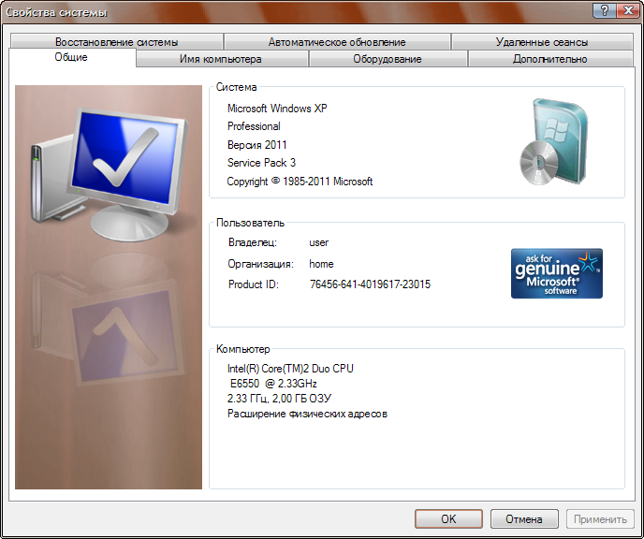Viewport: 644px width, 539px height.
Task: Click the Владелец label
Action: click(253, 242)
